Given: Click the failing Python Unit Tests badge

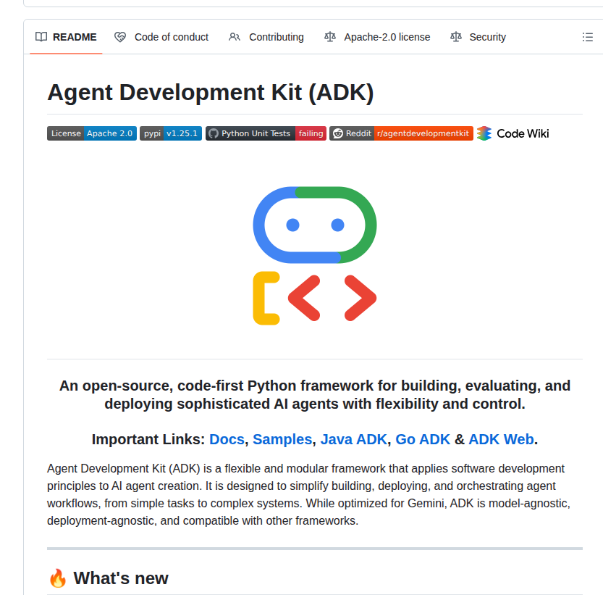Looking at the screenshot, I should 311,133.
